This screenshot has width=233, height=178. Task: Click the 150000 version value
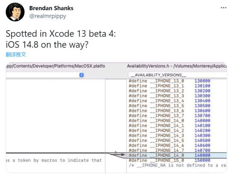[202, 160]
